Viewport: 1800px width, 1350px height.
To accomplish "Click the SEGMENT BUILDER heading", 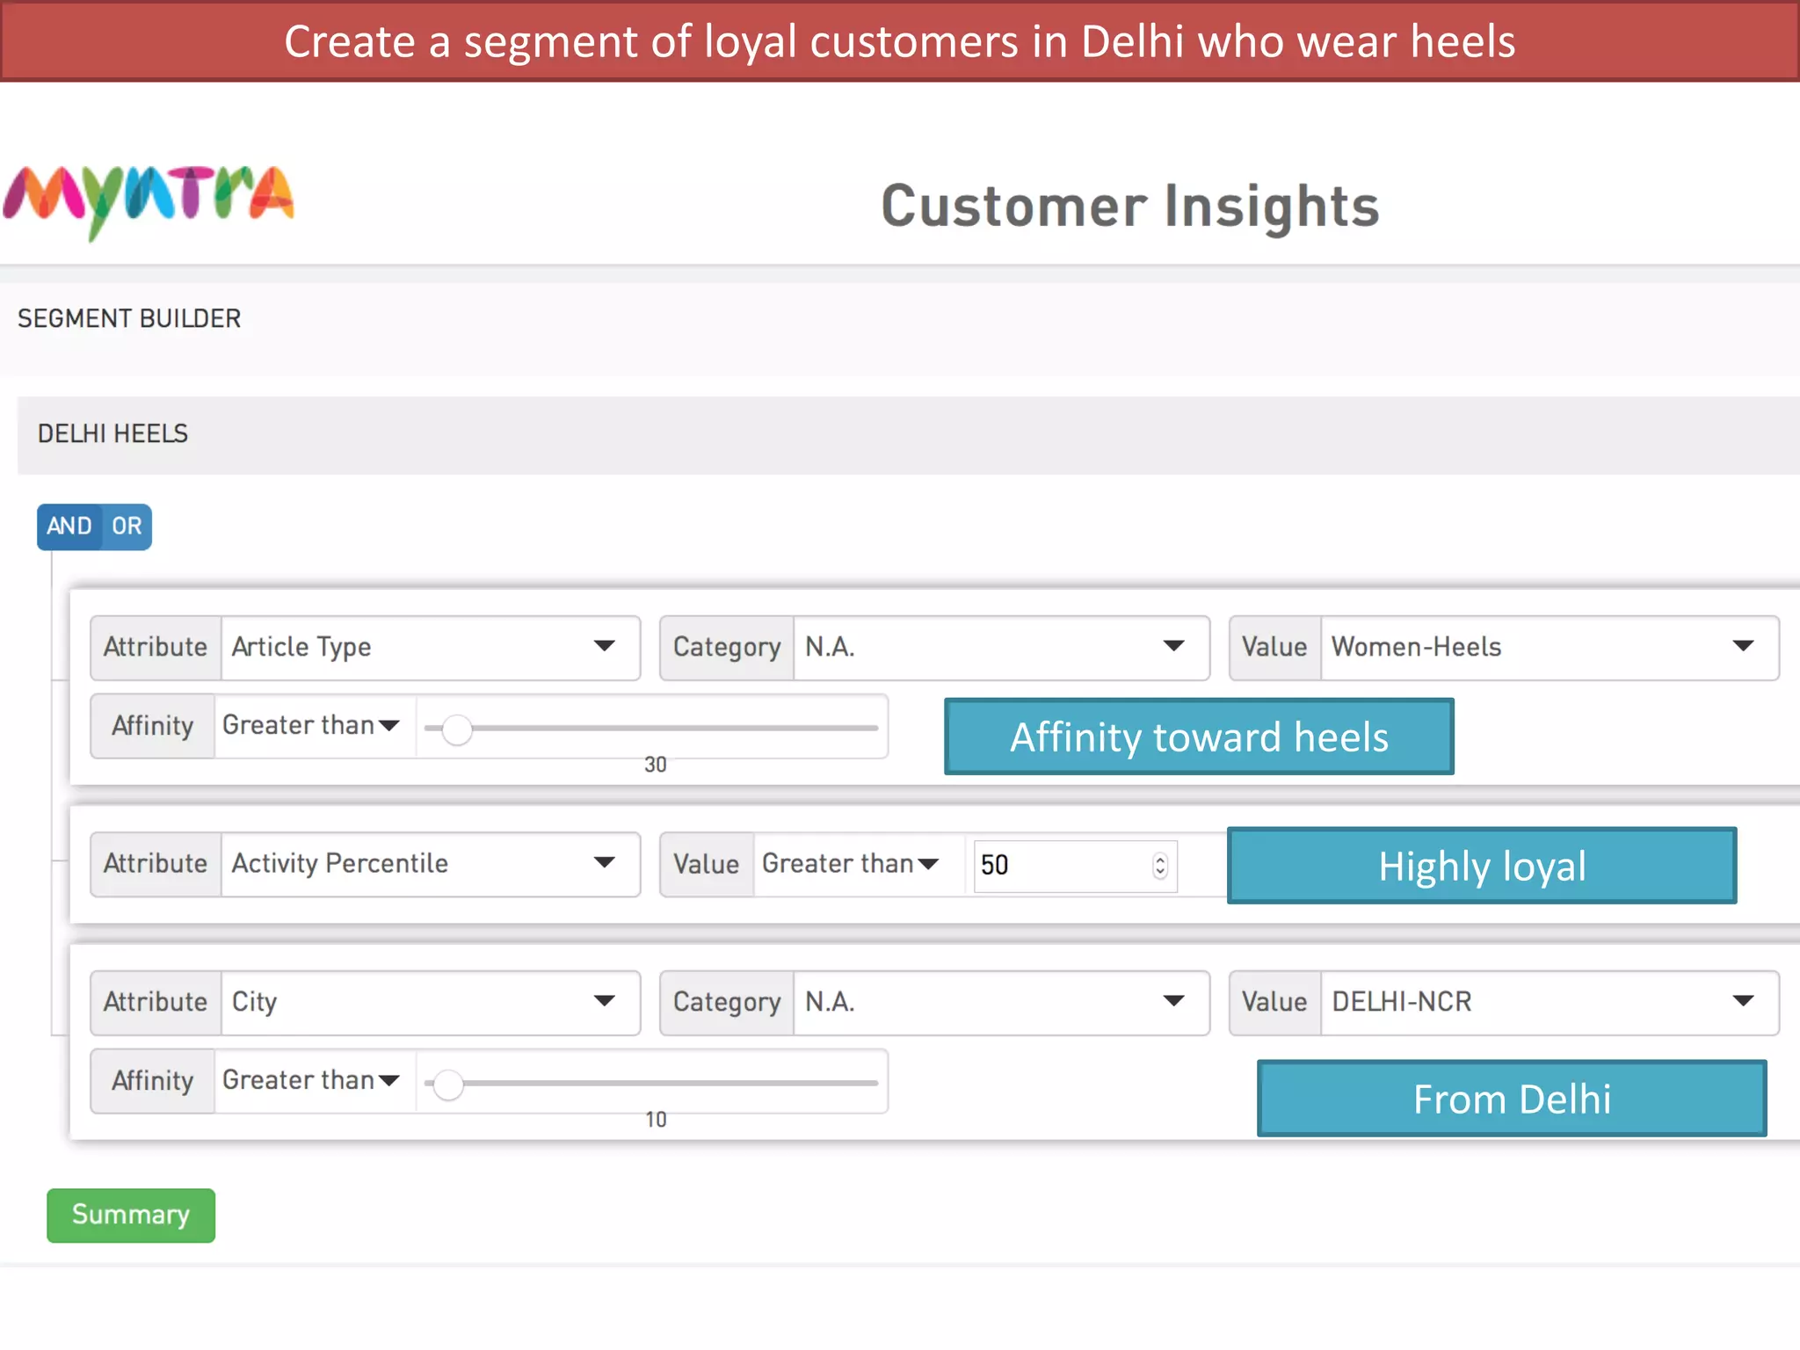I will pyautogui.click(x=129, y=318).
